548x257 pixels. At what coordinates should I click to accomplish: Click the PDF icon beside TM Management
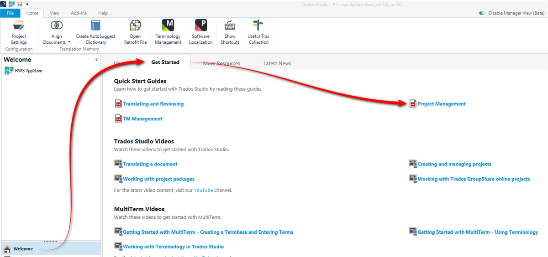coord(118,119)
